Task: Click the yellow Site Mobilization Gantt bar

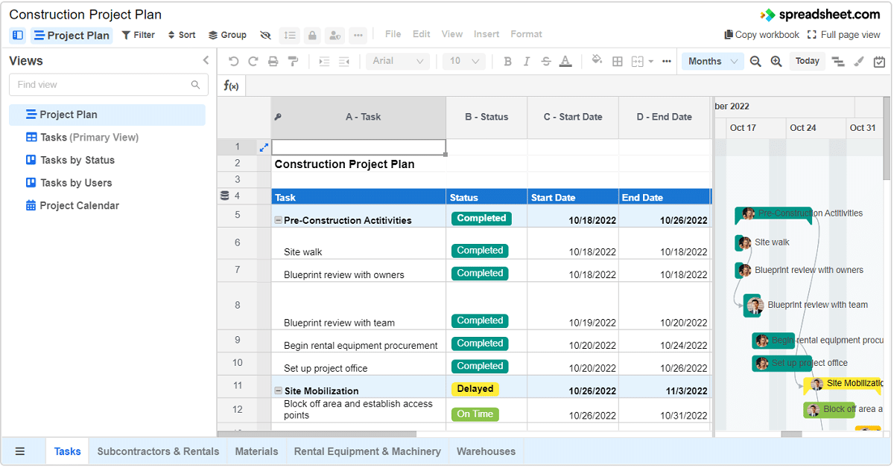Action: (842, 384)
